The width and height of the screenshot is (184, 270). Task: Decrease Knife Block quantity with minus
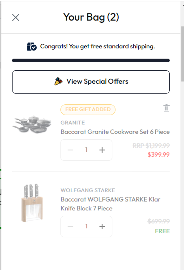pos(70,227)
